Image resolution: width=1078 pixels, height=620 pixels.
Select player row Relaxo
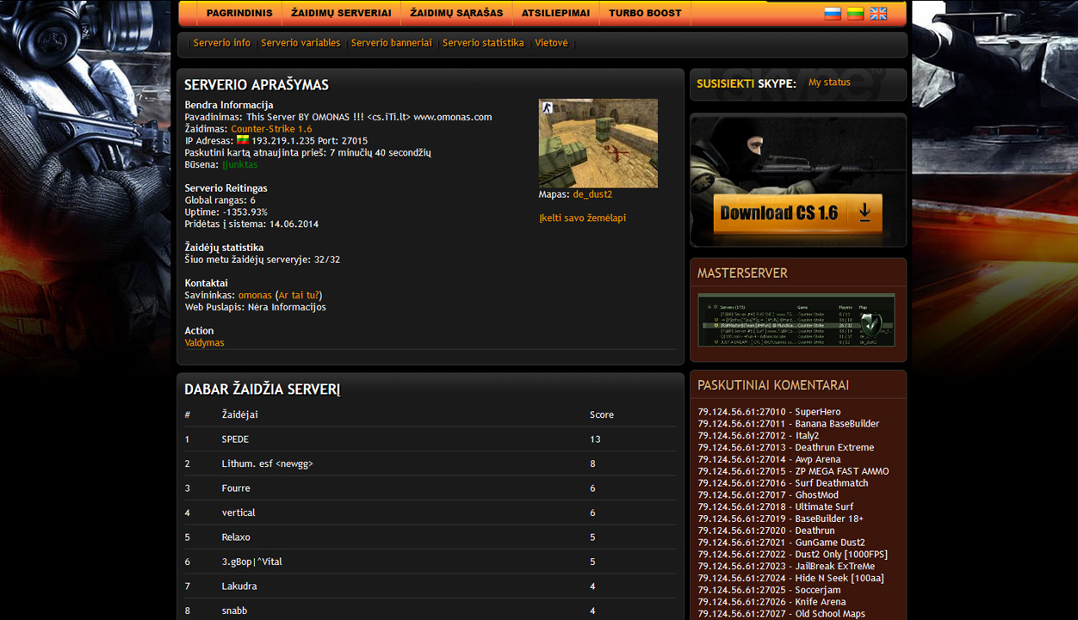pyautogui.click(x=431, y=537)
